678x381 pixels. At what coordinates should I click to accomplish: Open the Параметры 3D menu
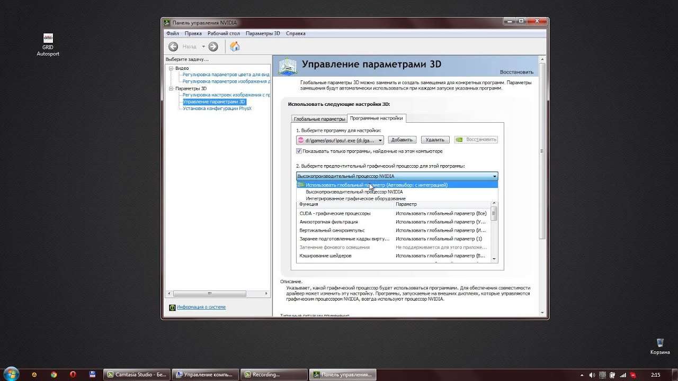coord(263,33)
